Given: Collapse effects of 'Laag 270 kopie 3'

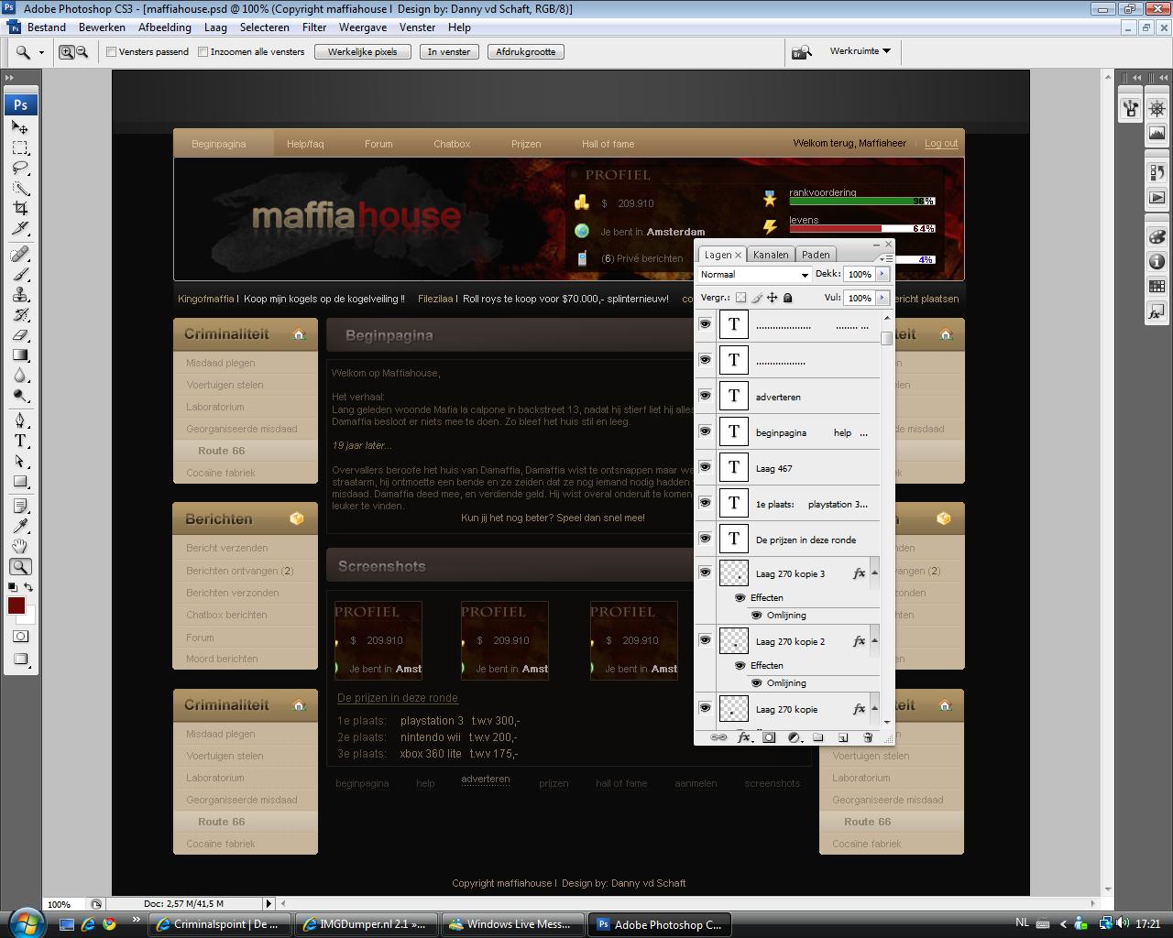Looking at the screenshot, I should (874, 573).
